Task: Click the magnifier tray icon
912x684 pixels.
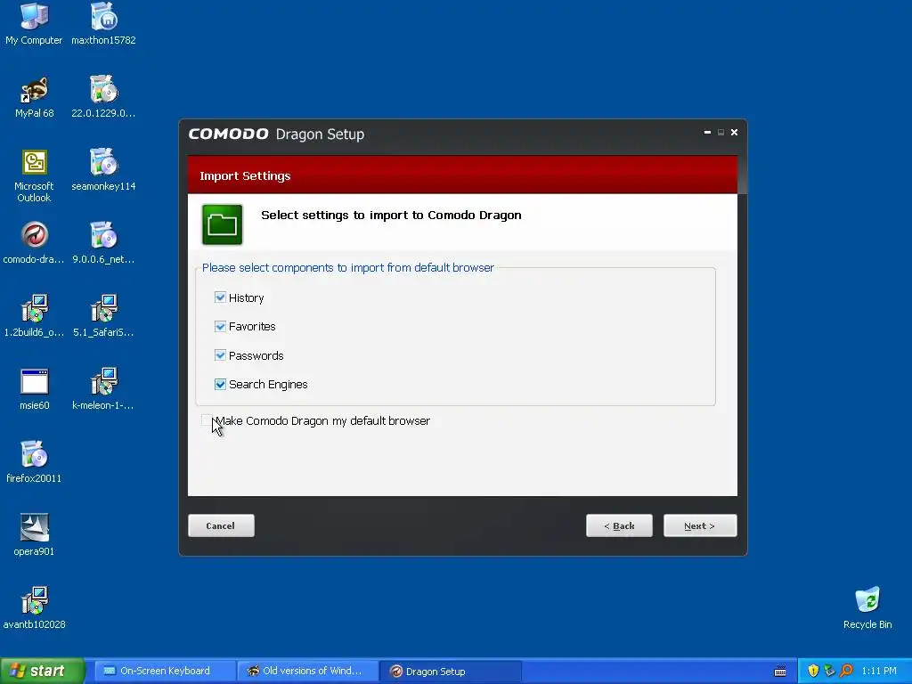Action: pos(846,671)
